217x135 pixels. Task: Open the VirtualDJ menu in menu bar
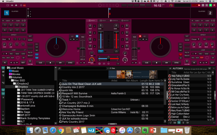[10, 1]
